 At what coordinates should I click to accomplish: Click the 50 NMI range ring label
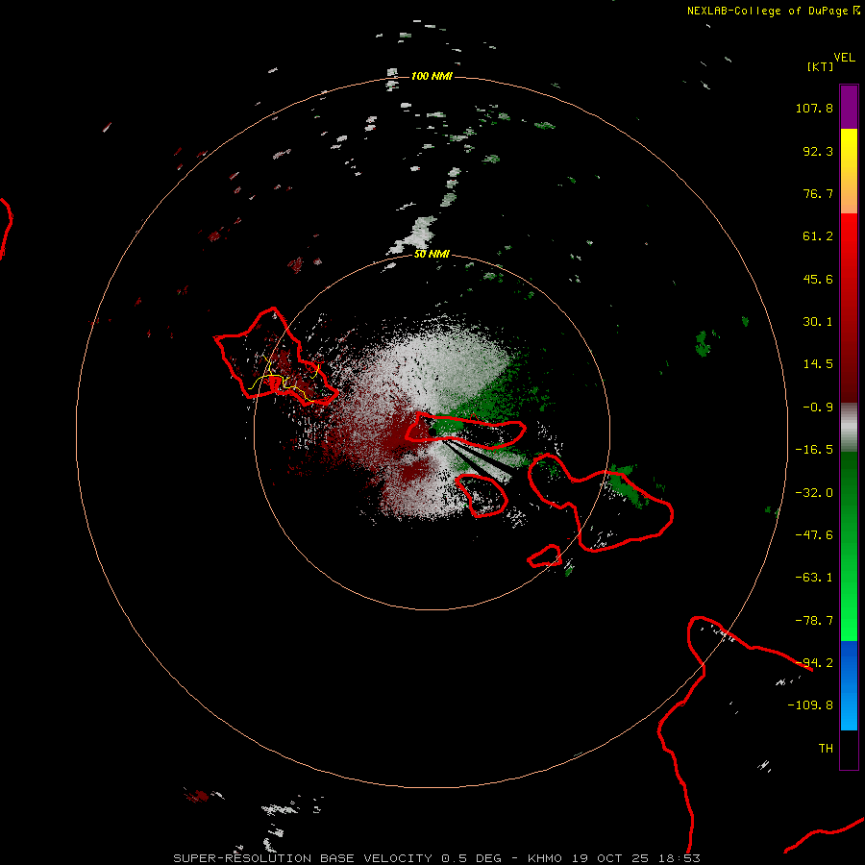coord(432,255)
